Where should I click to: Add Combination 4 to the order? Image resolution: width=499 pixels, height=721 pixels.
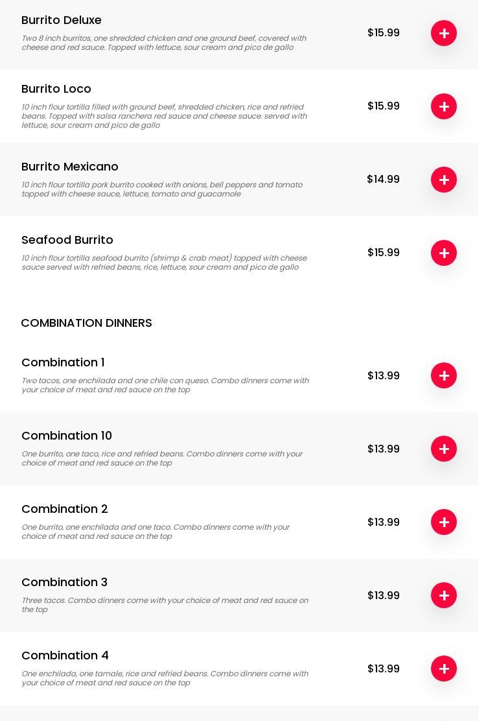[444, 668]
